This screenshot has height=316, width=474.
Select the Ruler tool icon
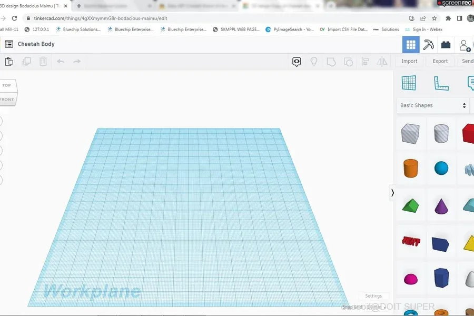tap(441, 83)
